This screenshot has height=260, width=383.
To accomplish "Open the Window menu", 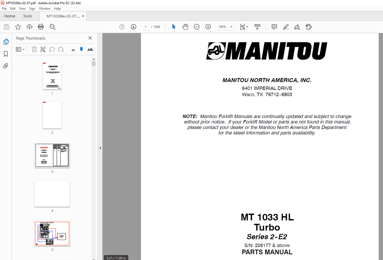I will 44,8.
